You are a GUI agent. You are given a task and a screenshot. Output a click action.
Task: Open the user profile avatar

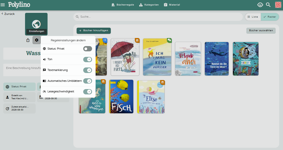[x=278, y=5]
